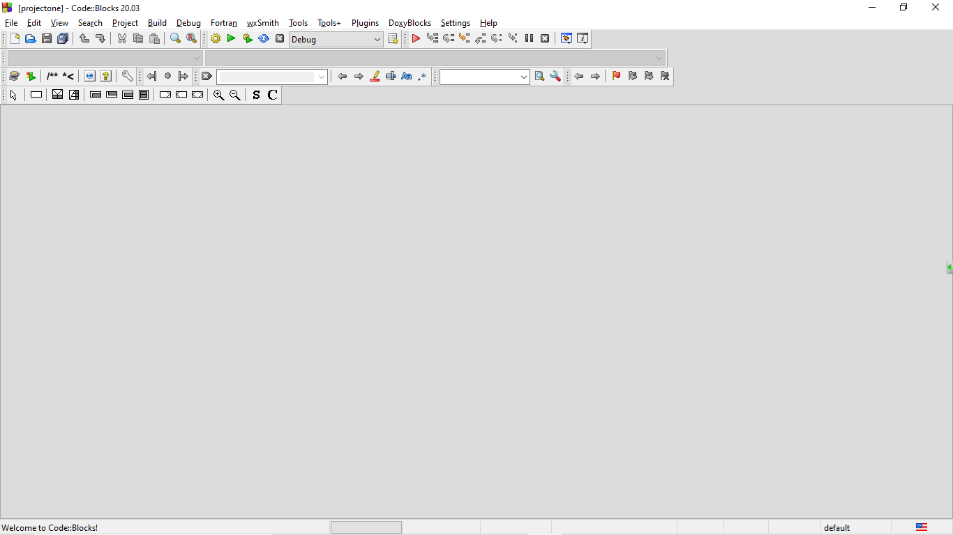Run the project with the green arrow
953x535 pixels.
pyautogui.click(x=232, y=39)
